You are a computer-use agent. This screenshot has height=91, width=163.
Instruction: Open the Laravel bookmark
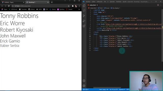click(69, 9)
